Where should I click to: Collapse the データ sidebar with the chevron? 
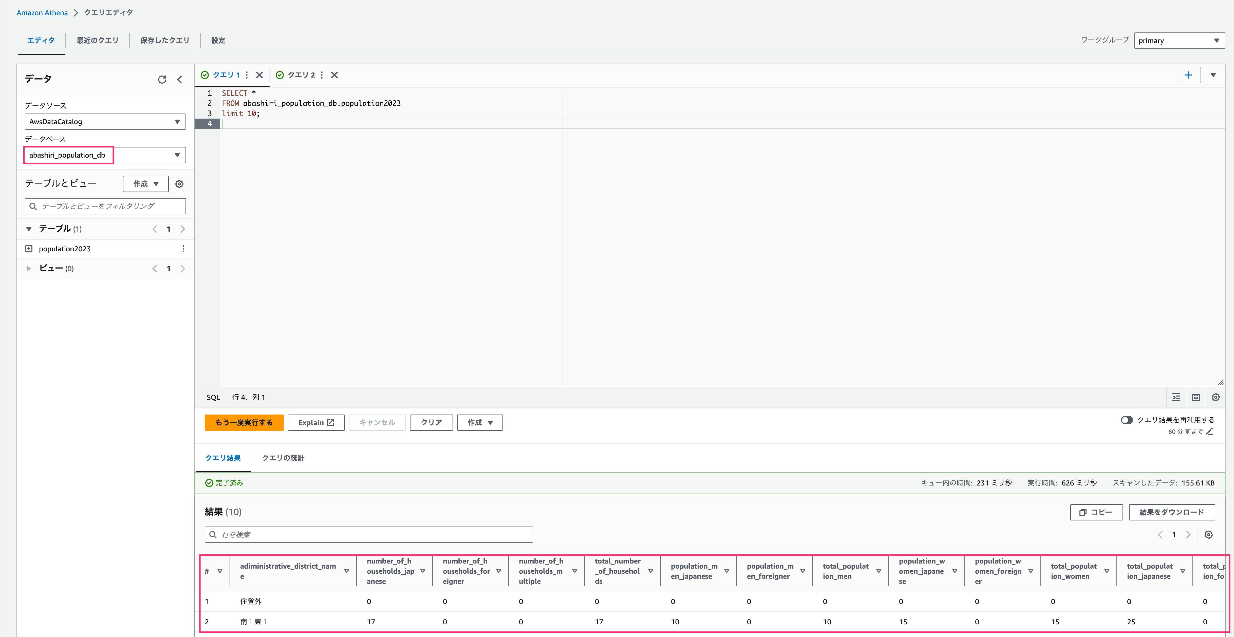click(180, 80)
